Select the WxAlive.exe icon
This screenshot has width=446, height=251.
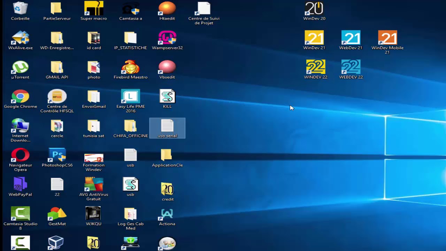(x=20, y=40)
